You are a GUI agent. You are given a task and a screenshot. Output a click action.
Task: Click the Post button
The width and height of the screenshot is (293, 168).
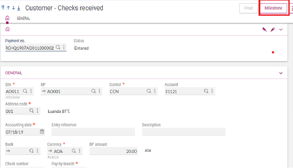point(248,8)
